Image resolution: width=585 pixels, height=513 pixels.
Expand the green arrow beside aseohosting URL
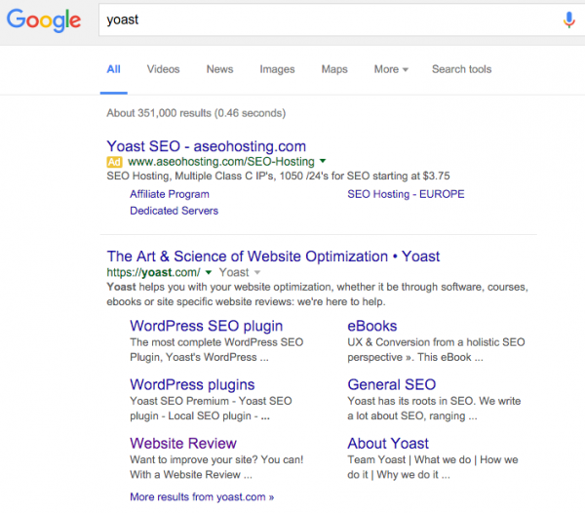[323, 161]
